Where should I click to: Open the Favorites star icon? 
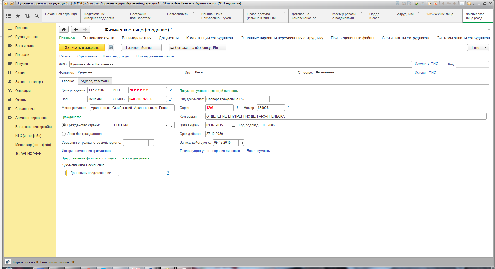[18, 16]
